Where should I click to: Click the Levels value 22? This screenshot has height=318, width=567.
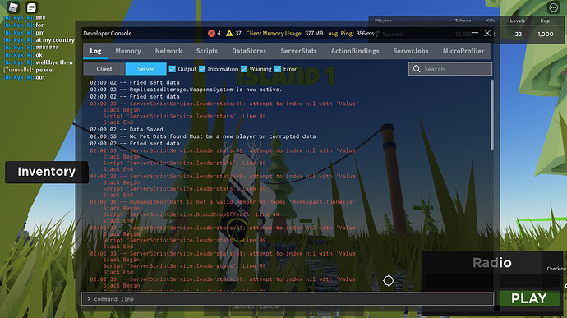[519, 34]
